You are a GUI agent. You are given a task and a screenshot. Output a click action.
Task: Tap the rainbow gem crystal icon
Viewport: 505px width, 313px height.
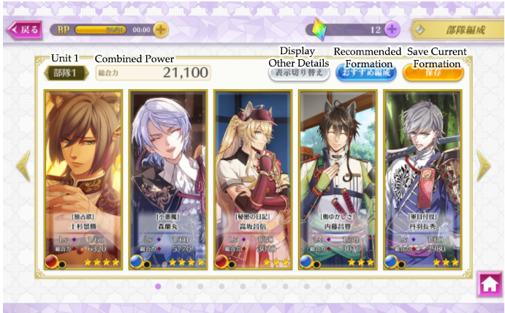tap(319, 30)
